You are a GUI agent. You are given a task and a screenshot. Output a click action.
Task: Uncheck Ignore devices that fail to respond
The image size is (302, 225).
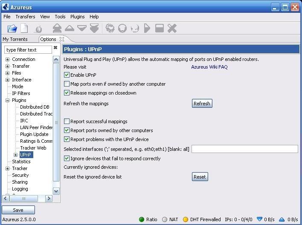click(67, 158)
